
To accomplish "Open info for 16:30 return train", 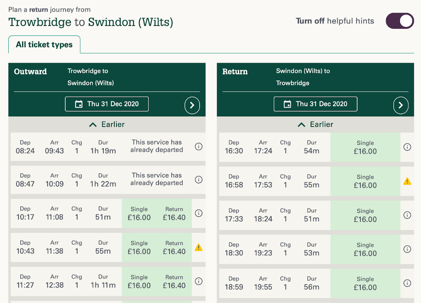I will [x=407, y=147].
